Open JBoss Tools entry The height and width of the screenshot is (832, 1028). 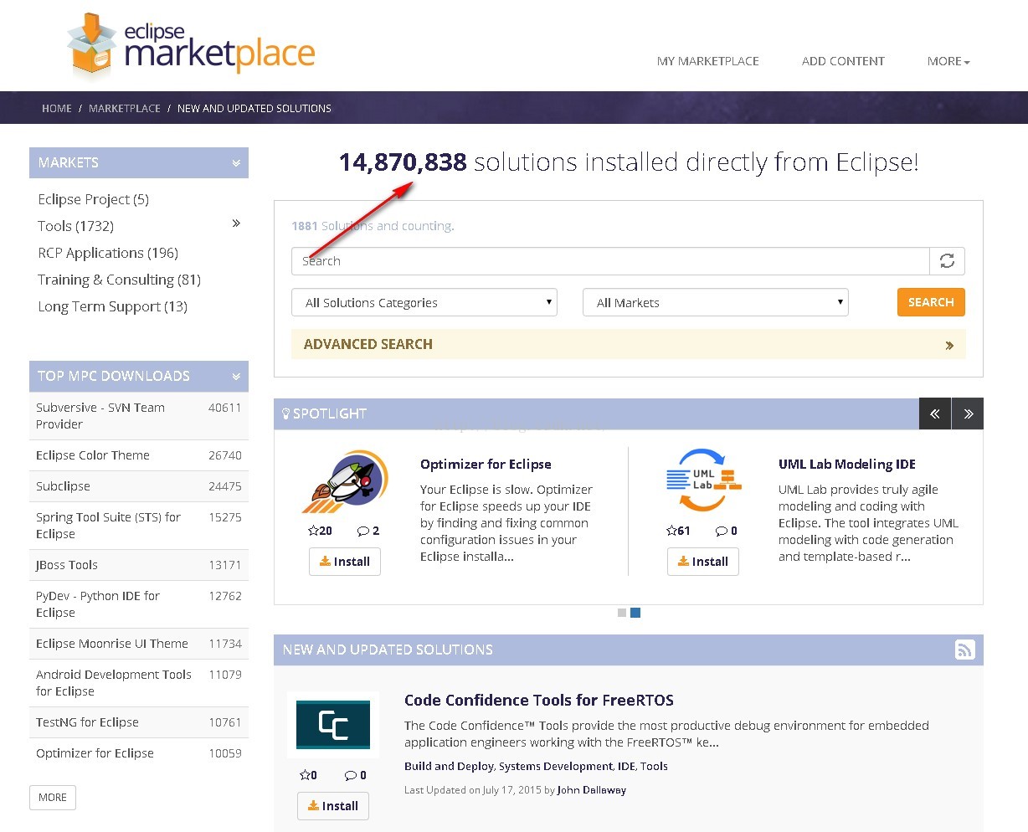pos(67,565)
